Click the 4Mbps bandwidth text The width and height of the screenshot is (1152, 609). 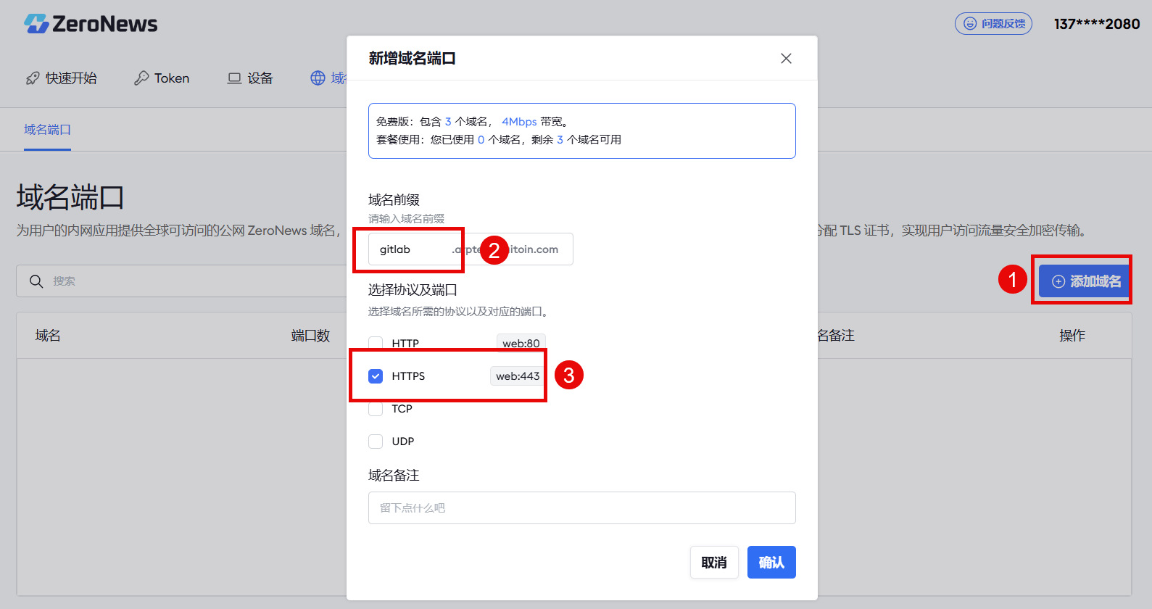click(519, 122)
